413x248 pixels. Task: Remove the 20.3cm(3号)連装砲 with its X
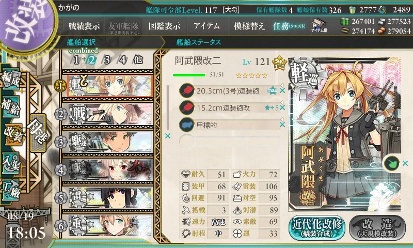pyautogui.click(x=282, y=91)
